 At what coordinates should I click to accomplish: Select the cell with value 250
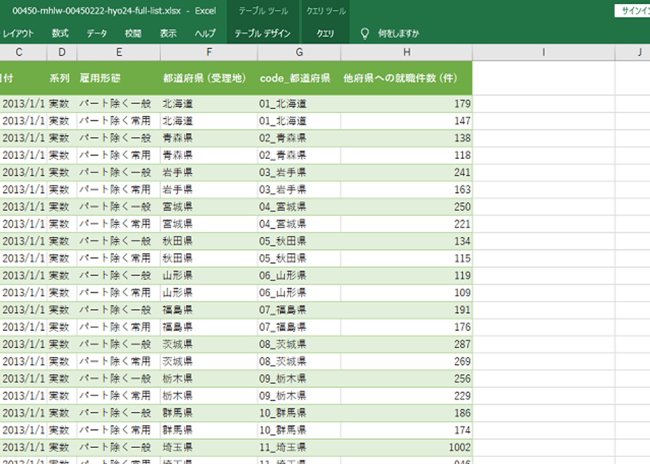407,207
